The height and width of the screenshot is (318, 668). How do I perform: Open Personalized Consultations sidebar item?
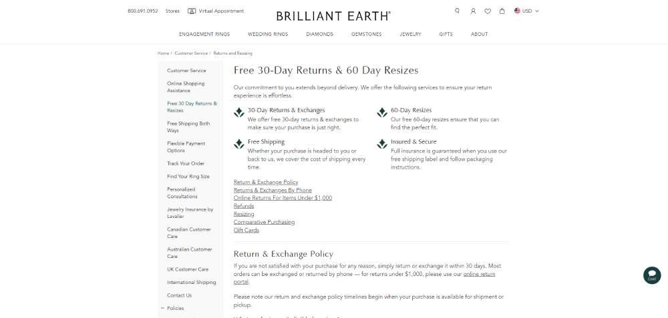point(182,193)
